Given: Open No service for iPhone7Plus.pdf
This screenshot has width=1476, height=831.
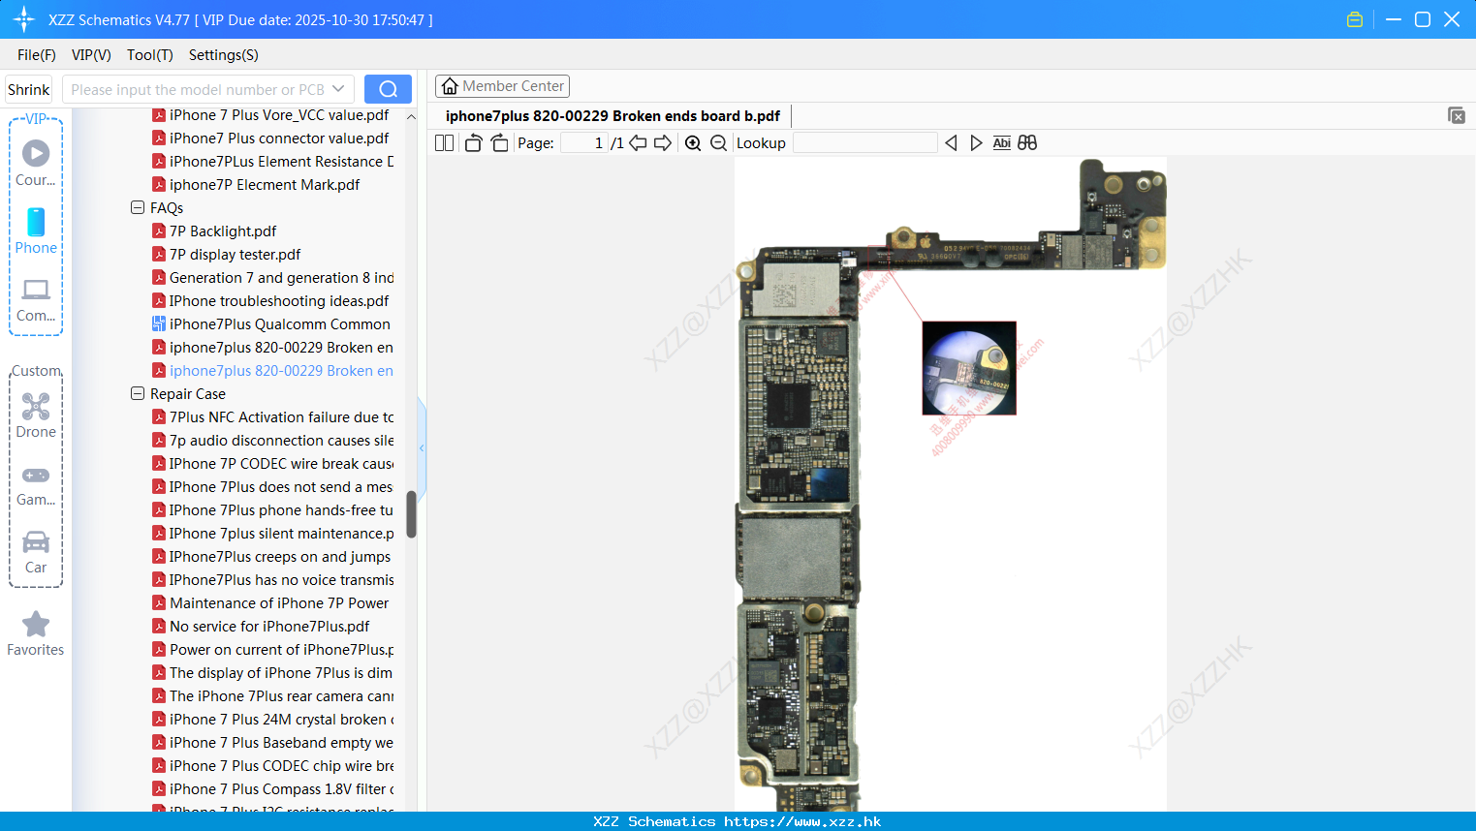Looking at the screenshot, I should pos(268,626).
